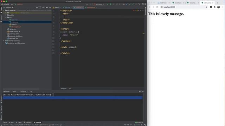Click Expand All icon in Project panel

[x=40, y=7]
